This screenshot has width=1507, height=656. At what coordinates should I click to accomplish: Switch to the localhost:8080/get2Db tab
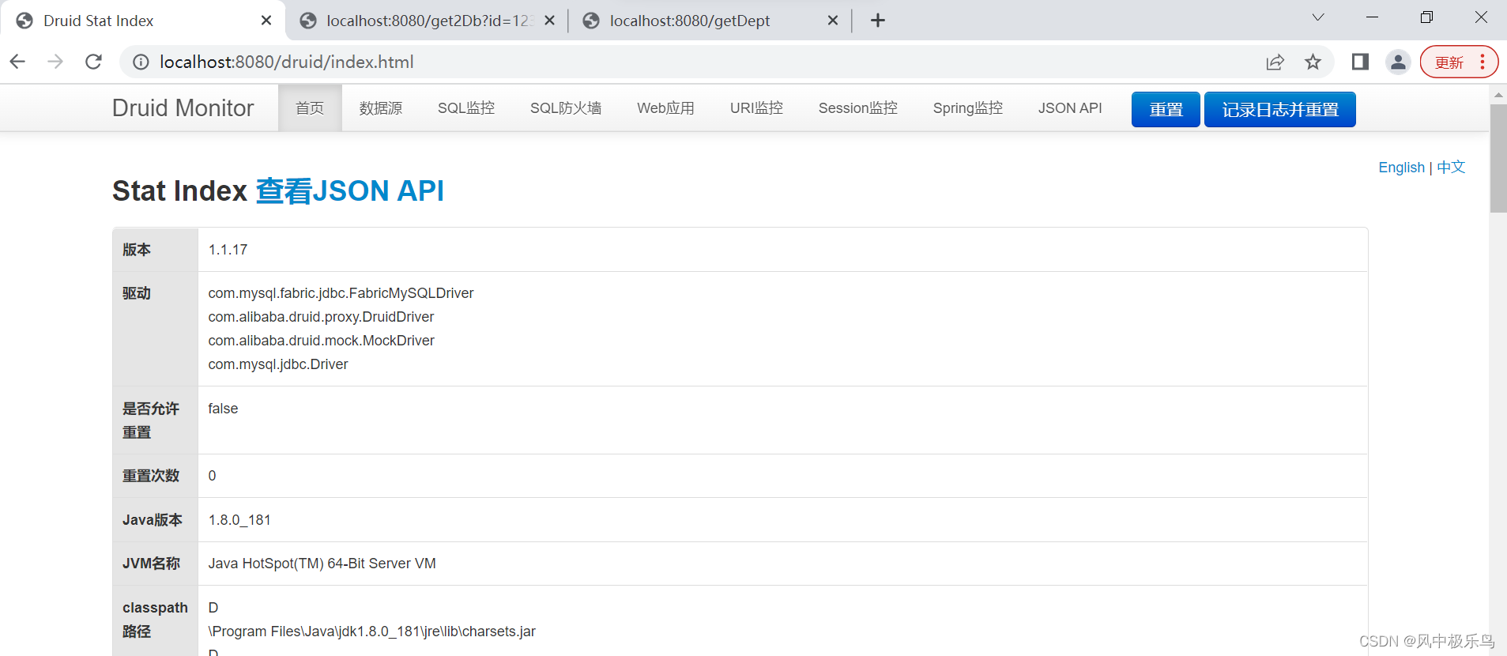427,21
